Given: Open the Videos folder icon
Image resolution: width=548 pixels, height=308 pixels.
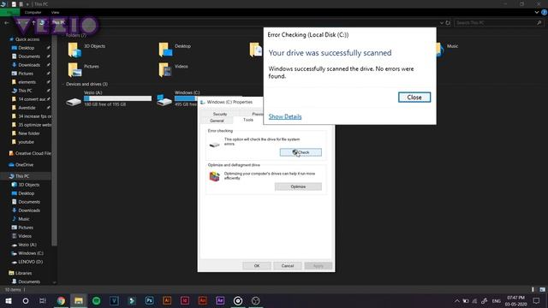Looking at the screenshot, I should pos(165,70).
